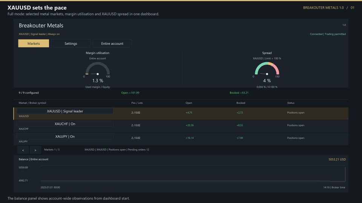Click the Pos / Lots column header
Screen dimensions: 362x203
click(x=137, y=103)
